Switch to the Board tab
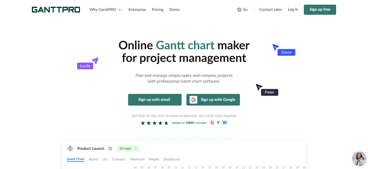 [93, 159]
